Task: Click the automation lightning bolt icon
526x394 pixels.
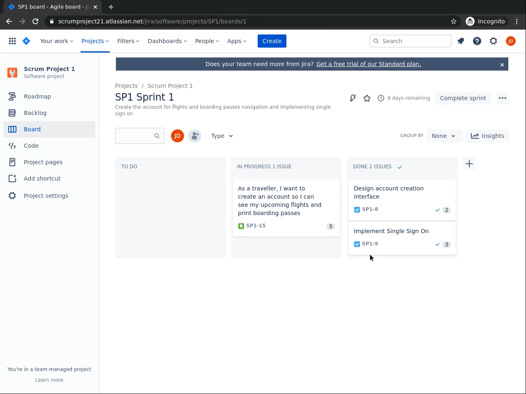Action: tap(353, 98)
